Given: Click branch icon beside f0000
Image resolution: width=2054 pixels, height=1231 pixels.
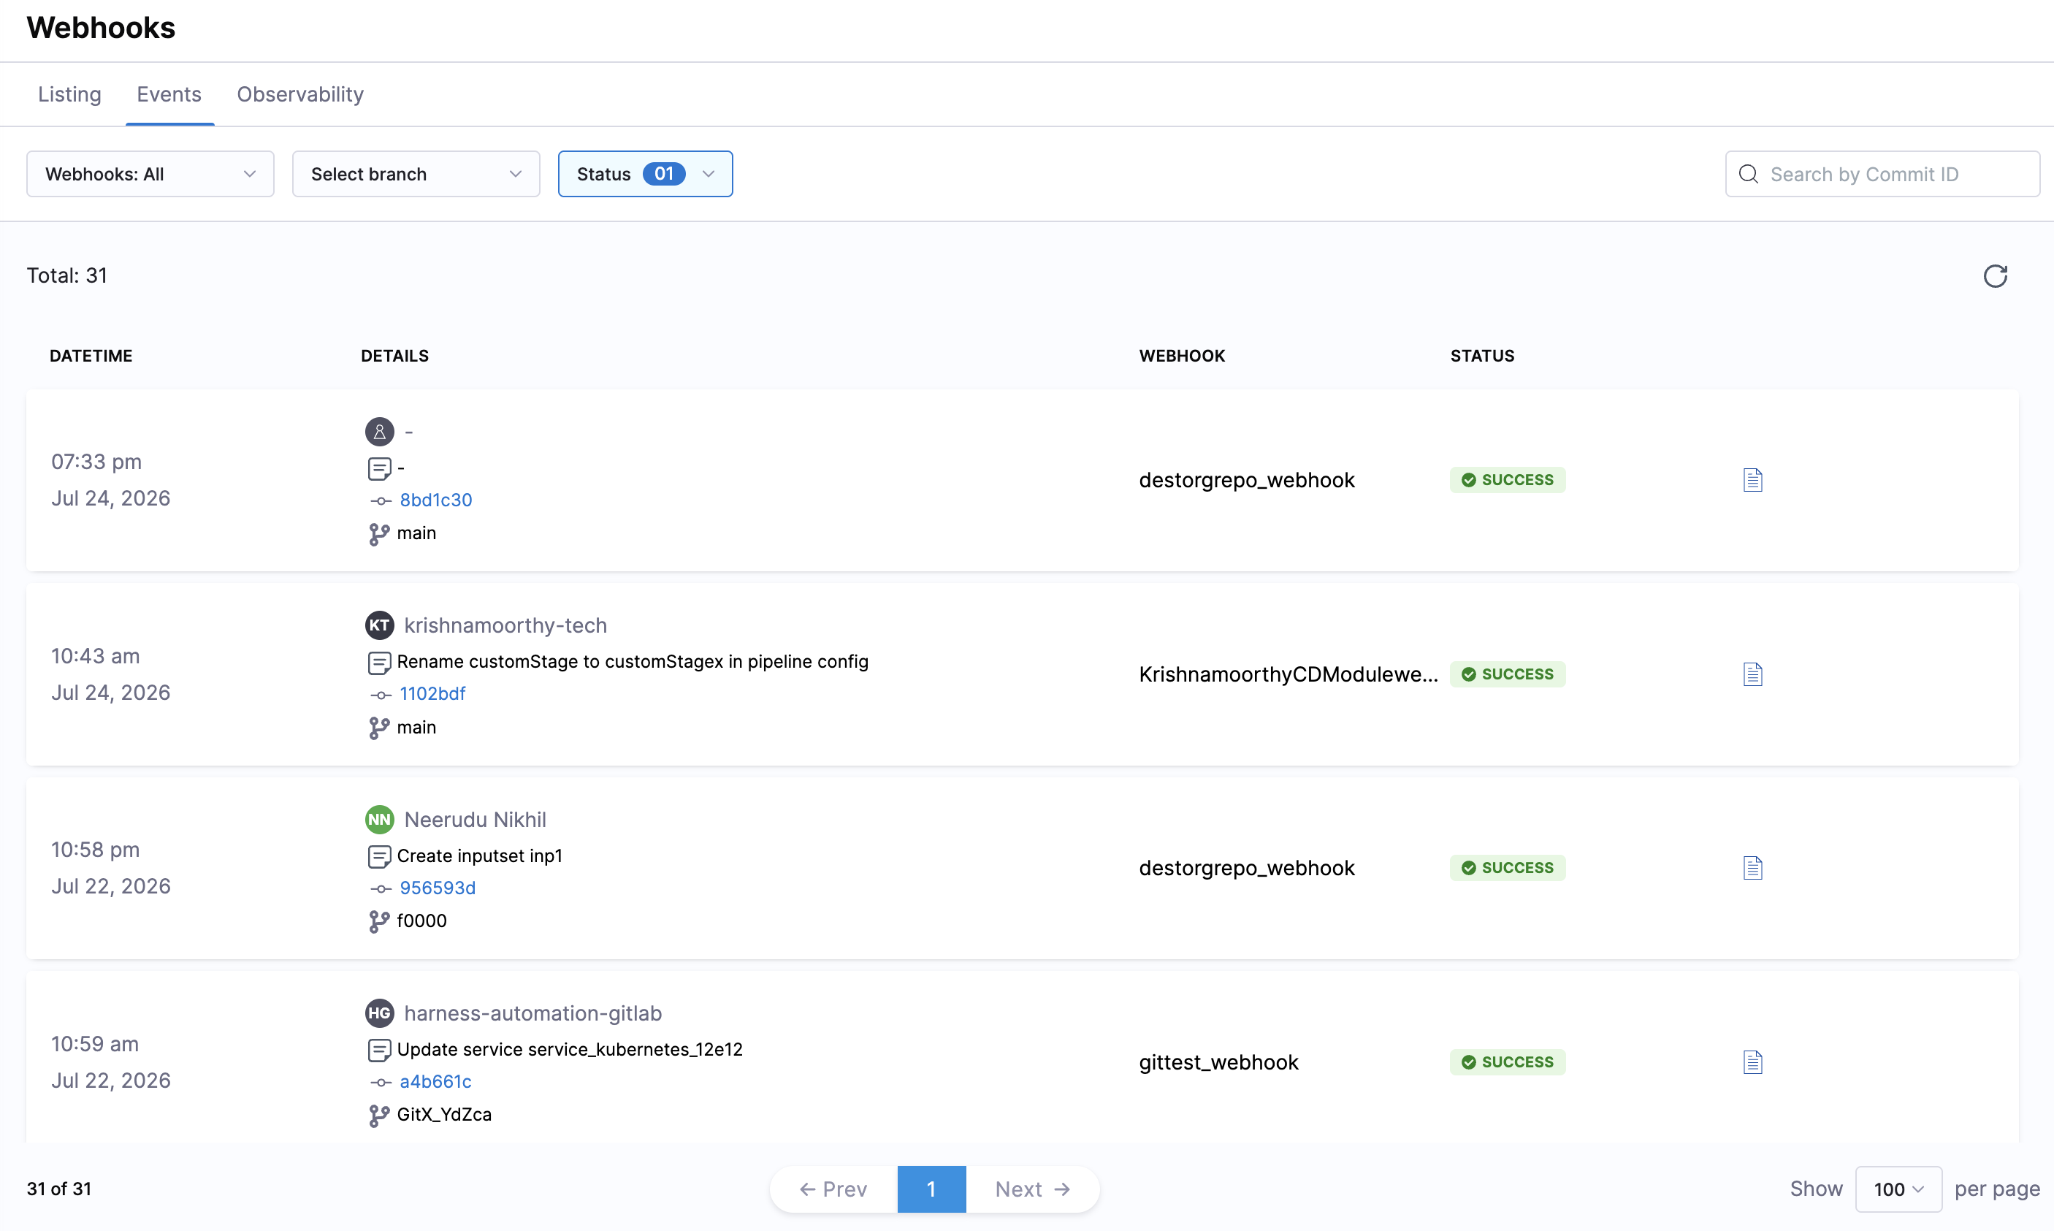Looking at the screenshot, I should (x=379, y=921).
